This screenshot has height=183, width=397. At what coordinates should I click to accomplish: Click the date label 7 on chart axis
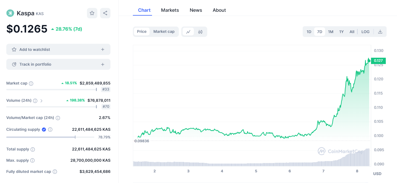(x=323, y=171)
